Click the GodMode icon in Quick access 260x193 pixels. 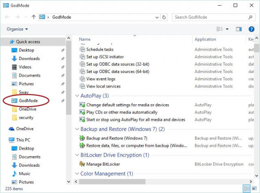[x=14, y=101]
